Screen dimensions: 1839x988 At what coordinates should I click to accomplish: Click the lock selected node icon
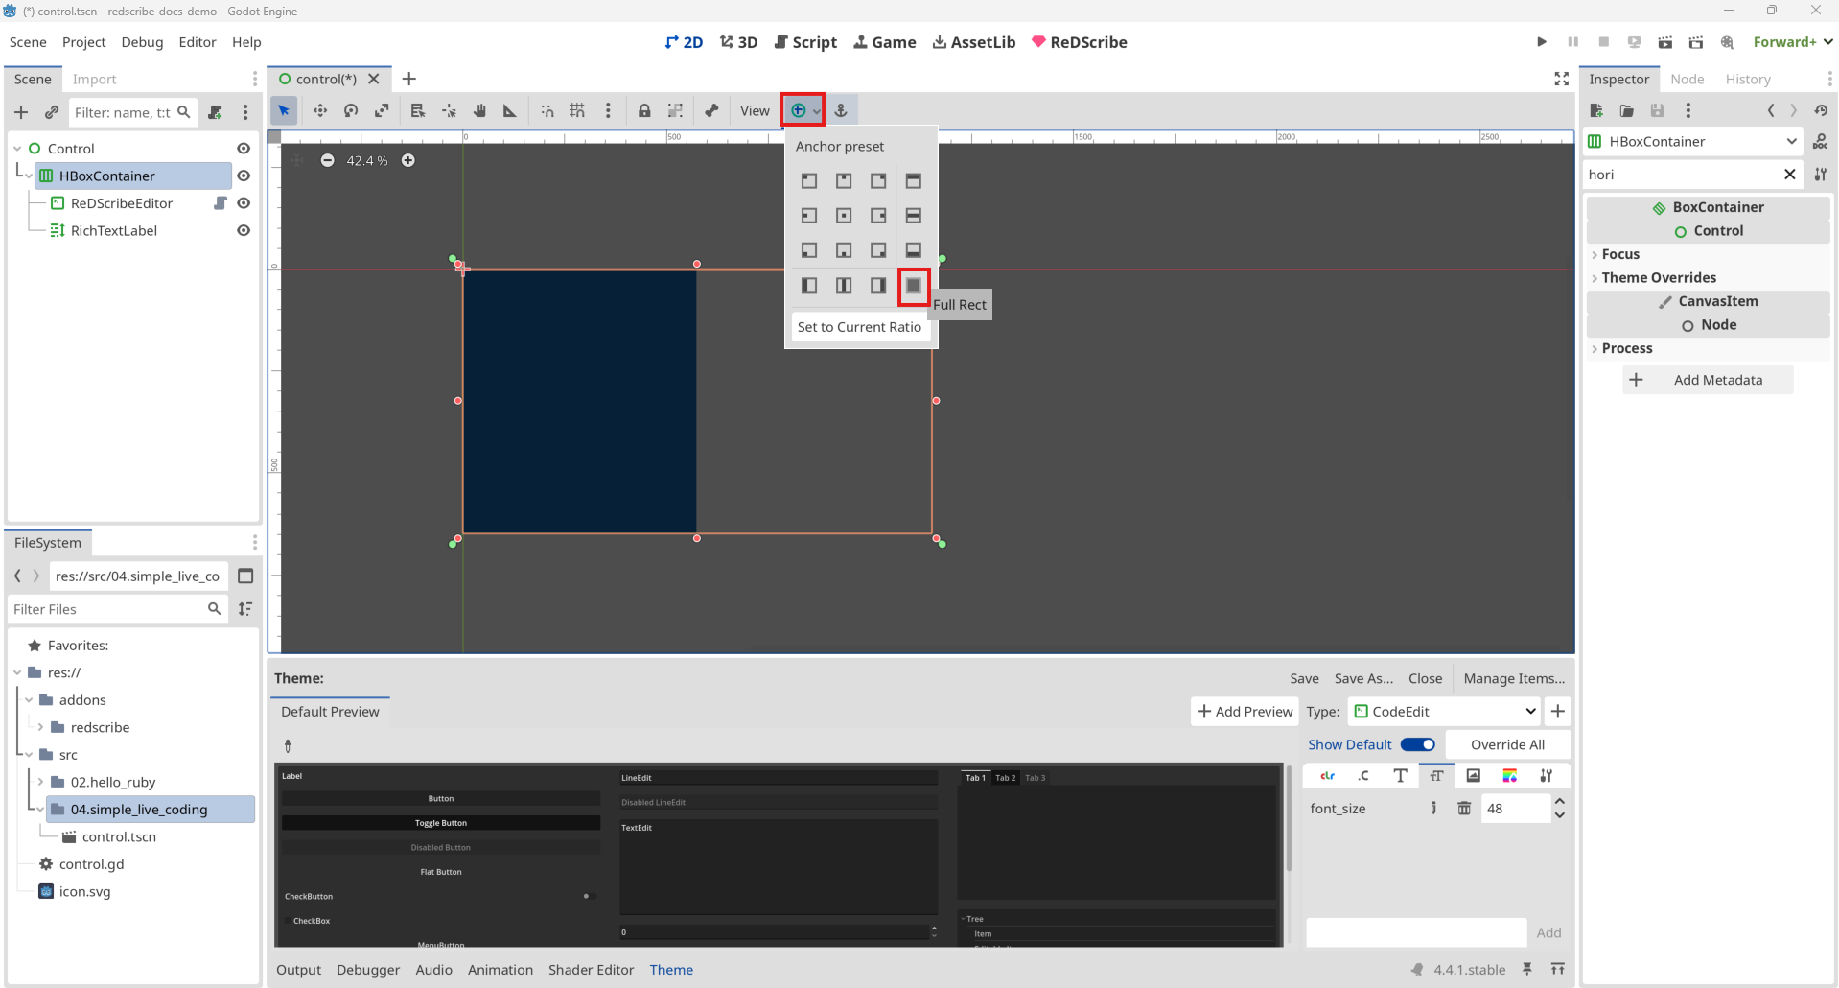pos(644,111)
